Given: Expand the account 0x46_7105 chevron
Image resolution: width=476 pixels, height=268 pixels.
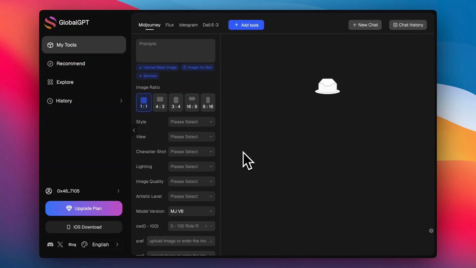Looking at the screenshot, I should 118,191.
